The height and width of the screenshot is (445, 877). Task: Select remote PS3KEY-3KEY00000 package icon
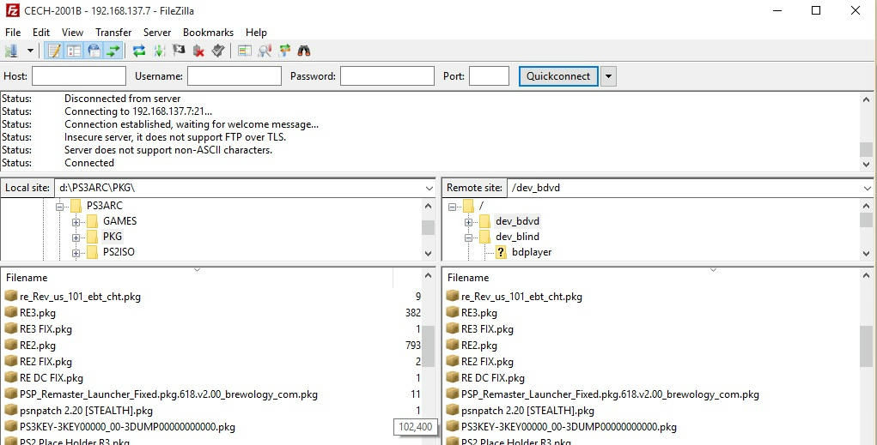[x=453, y=427]
